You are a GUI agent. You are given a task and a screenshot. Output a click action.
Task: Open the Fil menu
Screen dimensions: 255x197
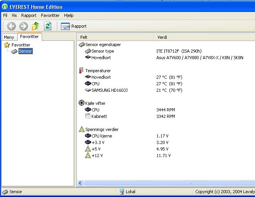pyautogui.click(x=5, y=15)
